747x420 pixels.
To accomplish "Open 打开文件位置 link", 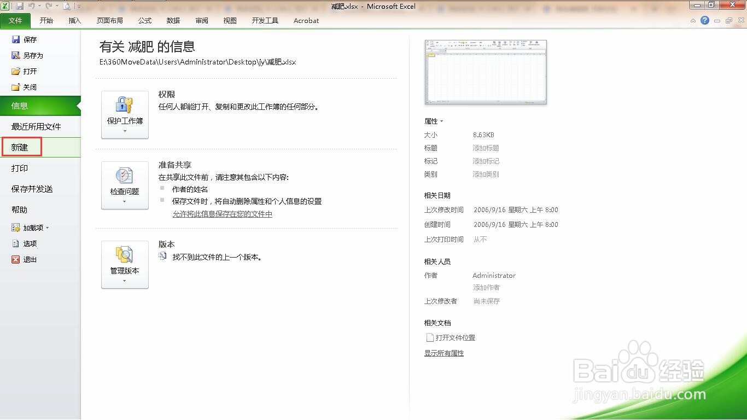I will click(x=451, y=338).
